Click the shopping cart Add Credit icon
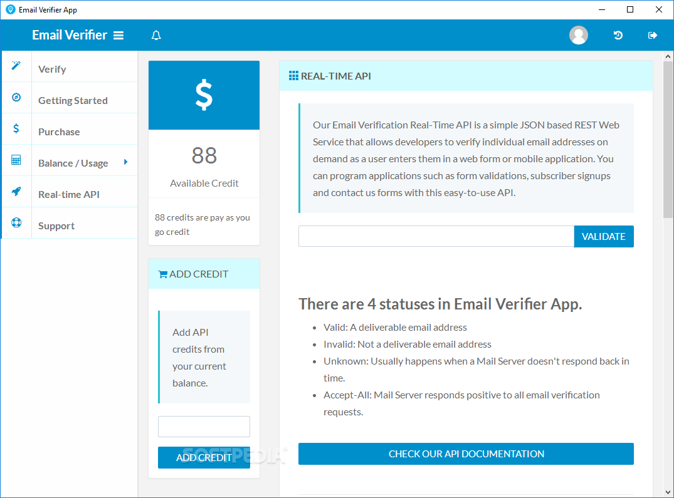Image resolution: width=674 pixels, height=498 pixels. 163,274
